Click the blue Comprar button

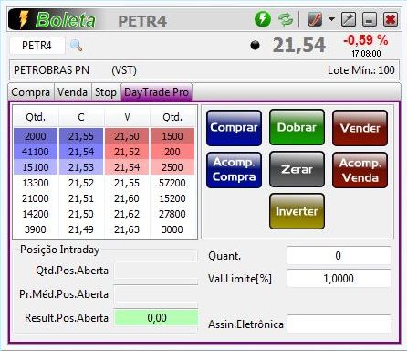[234, 128]
